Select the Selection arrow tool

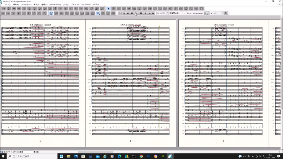pyautogui.click(x=108, y=9)
